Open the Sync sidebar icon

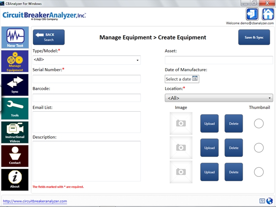[x=15, y=85]
